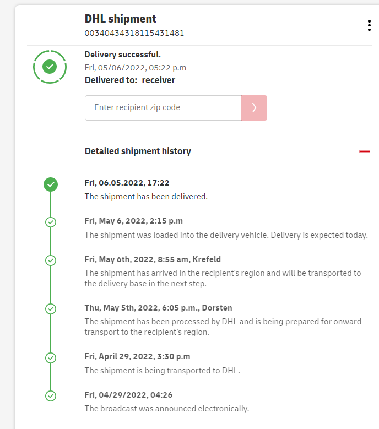Click the Dorsten processing timeline checkmark

click(51, 309)
